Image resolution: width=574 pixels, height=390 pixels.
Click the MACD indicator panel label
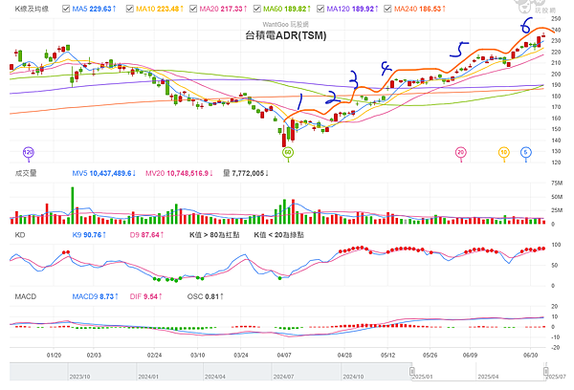(x=26, y=296)
